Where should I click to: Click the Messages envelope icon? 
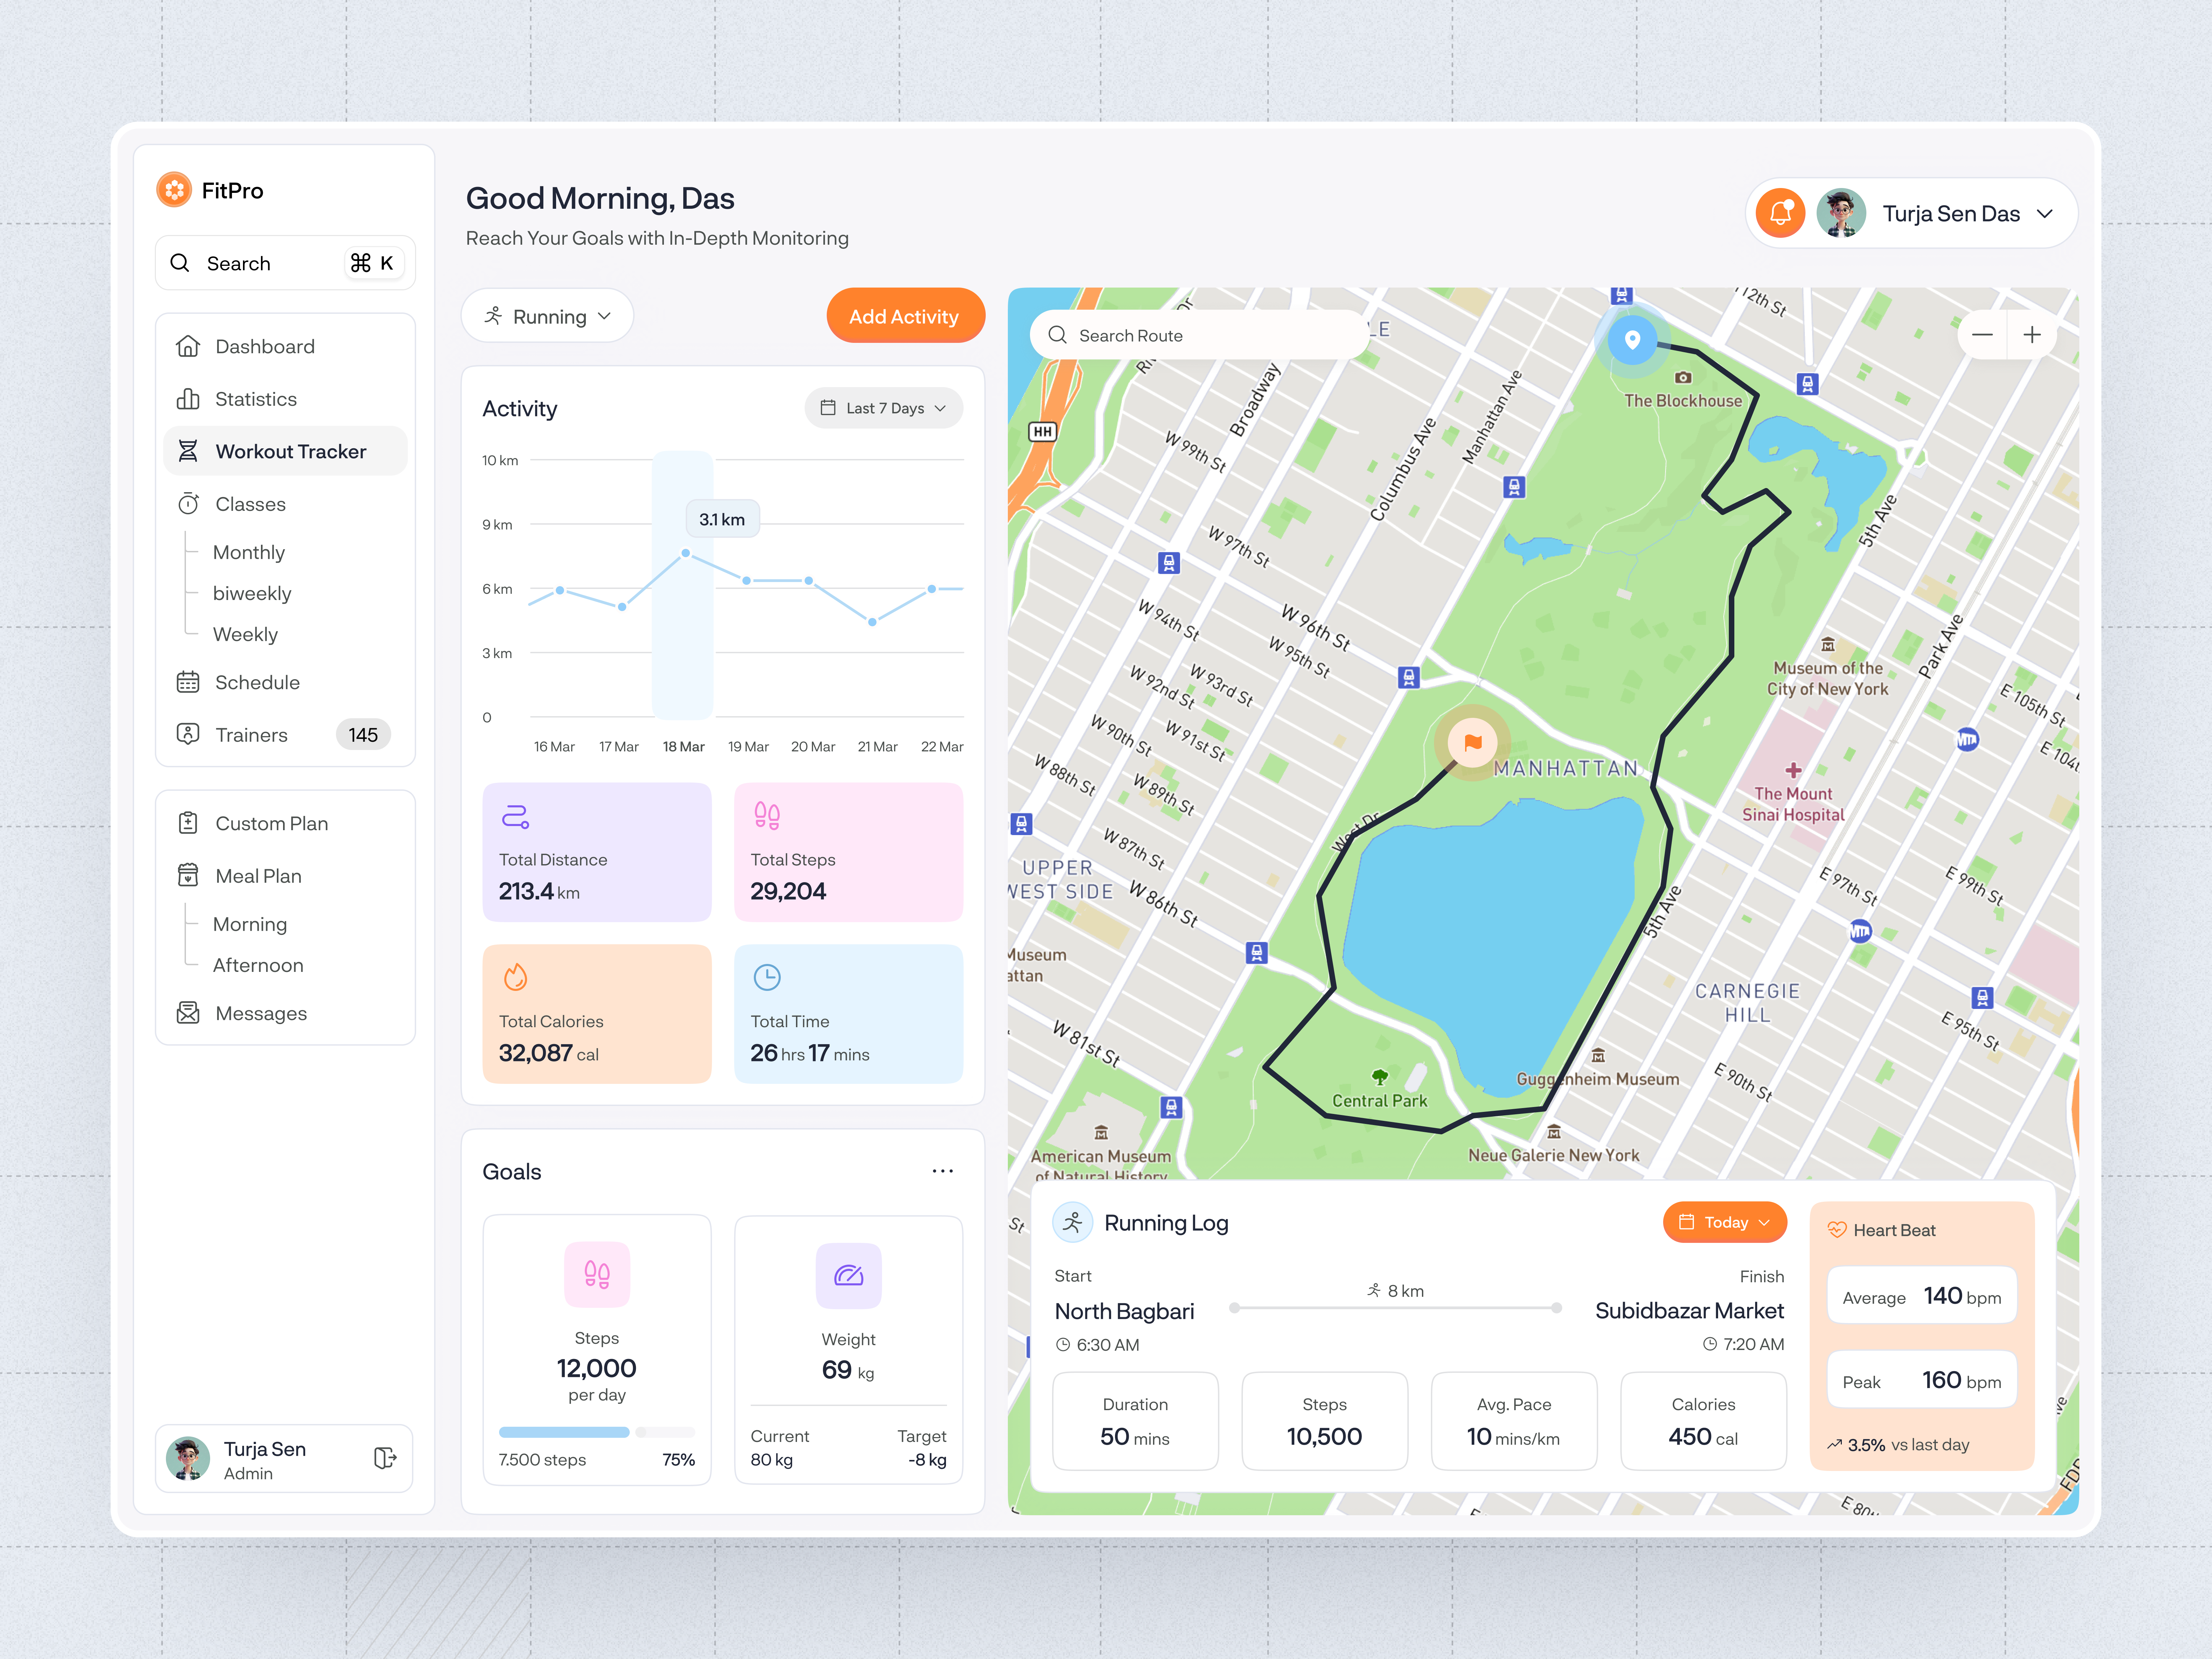[188, 1013]
